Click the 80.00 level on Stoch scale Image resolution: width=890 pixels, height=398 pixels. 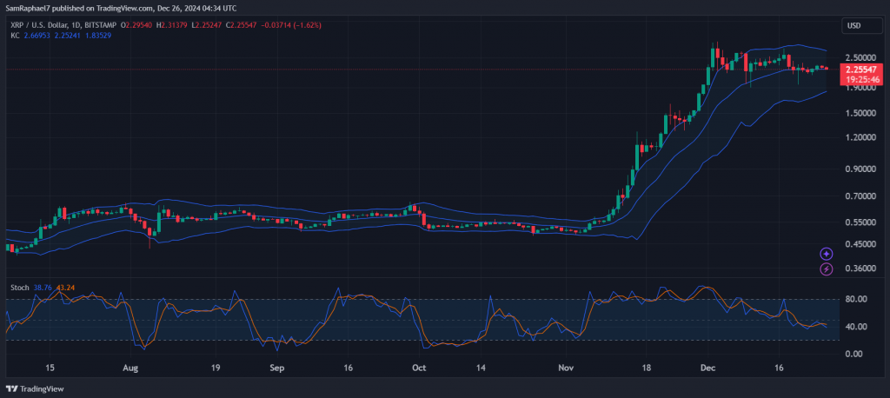pos(856,300)
